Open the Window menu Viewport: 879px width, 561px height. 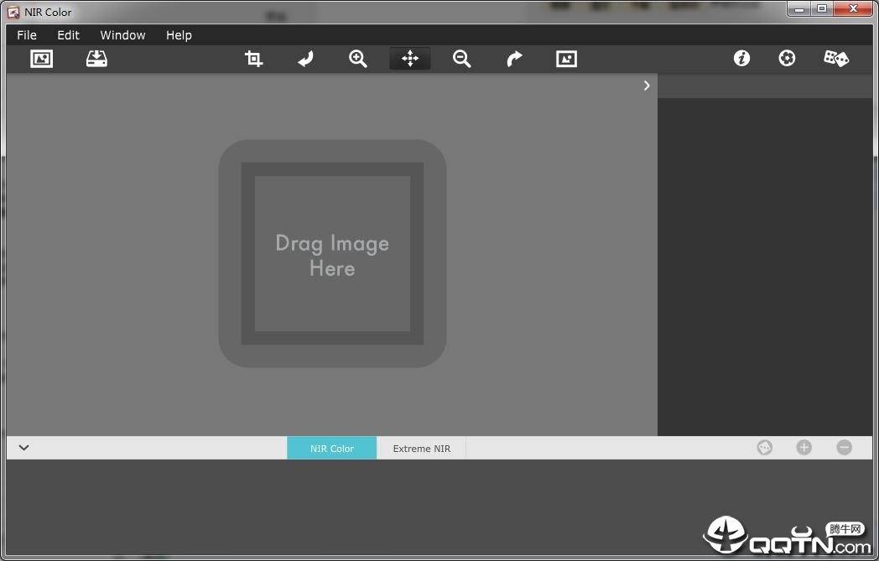click(x=122, y=35)
